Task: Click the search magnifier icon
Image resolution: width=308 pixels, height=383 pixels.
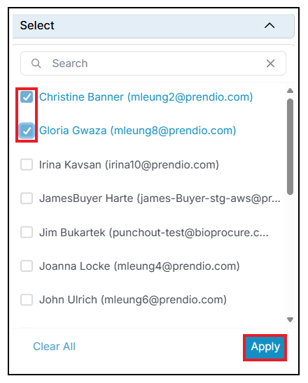Action: click(x=36, y=64)
